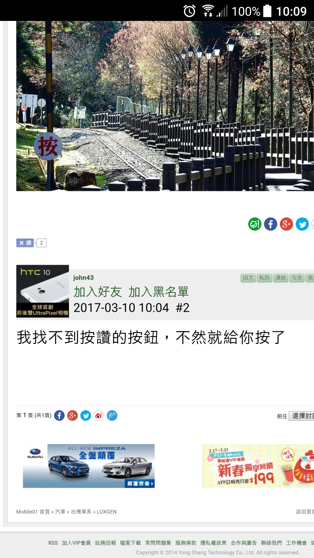Tap bottom Facebook share icon beside page number

59,415
